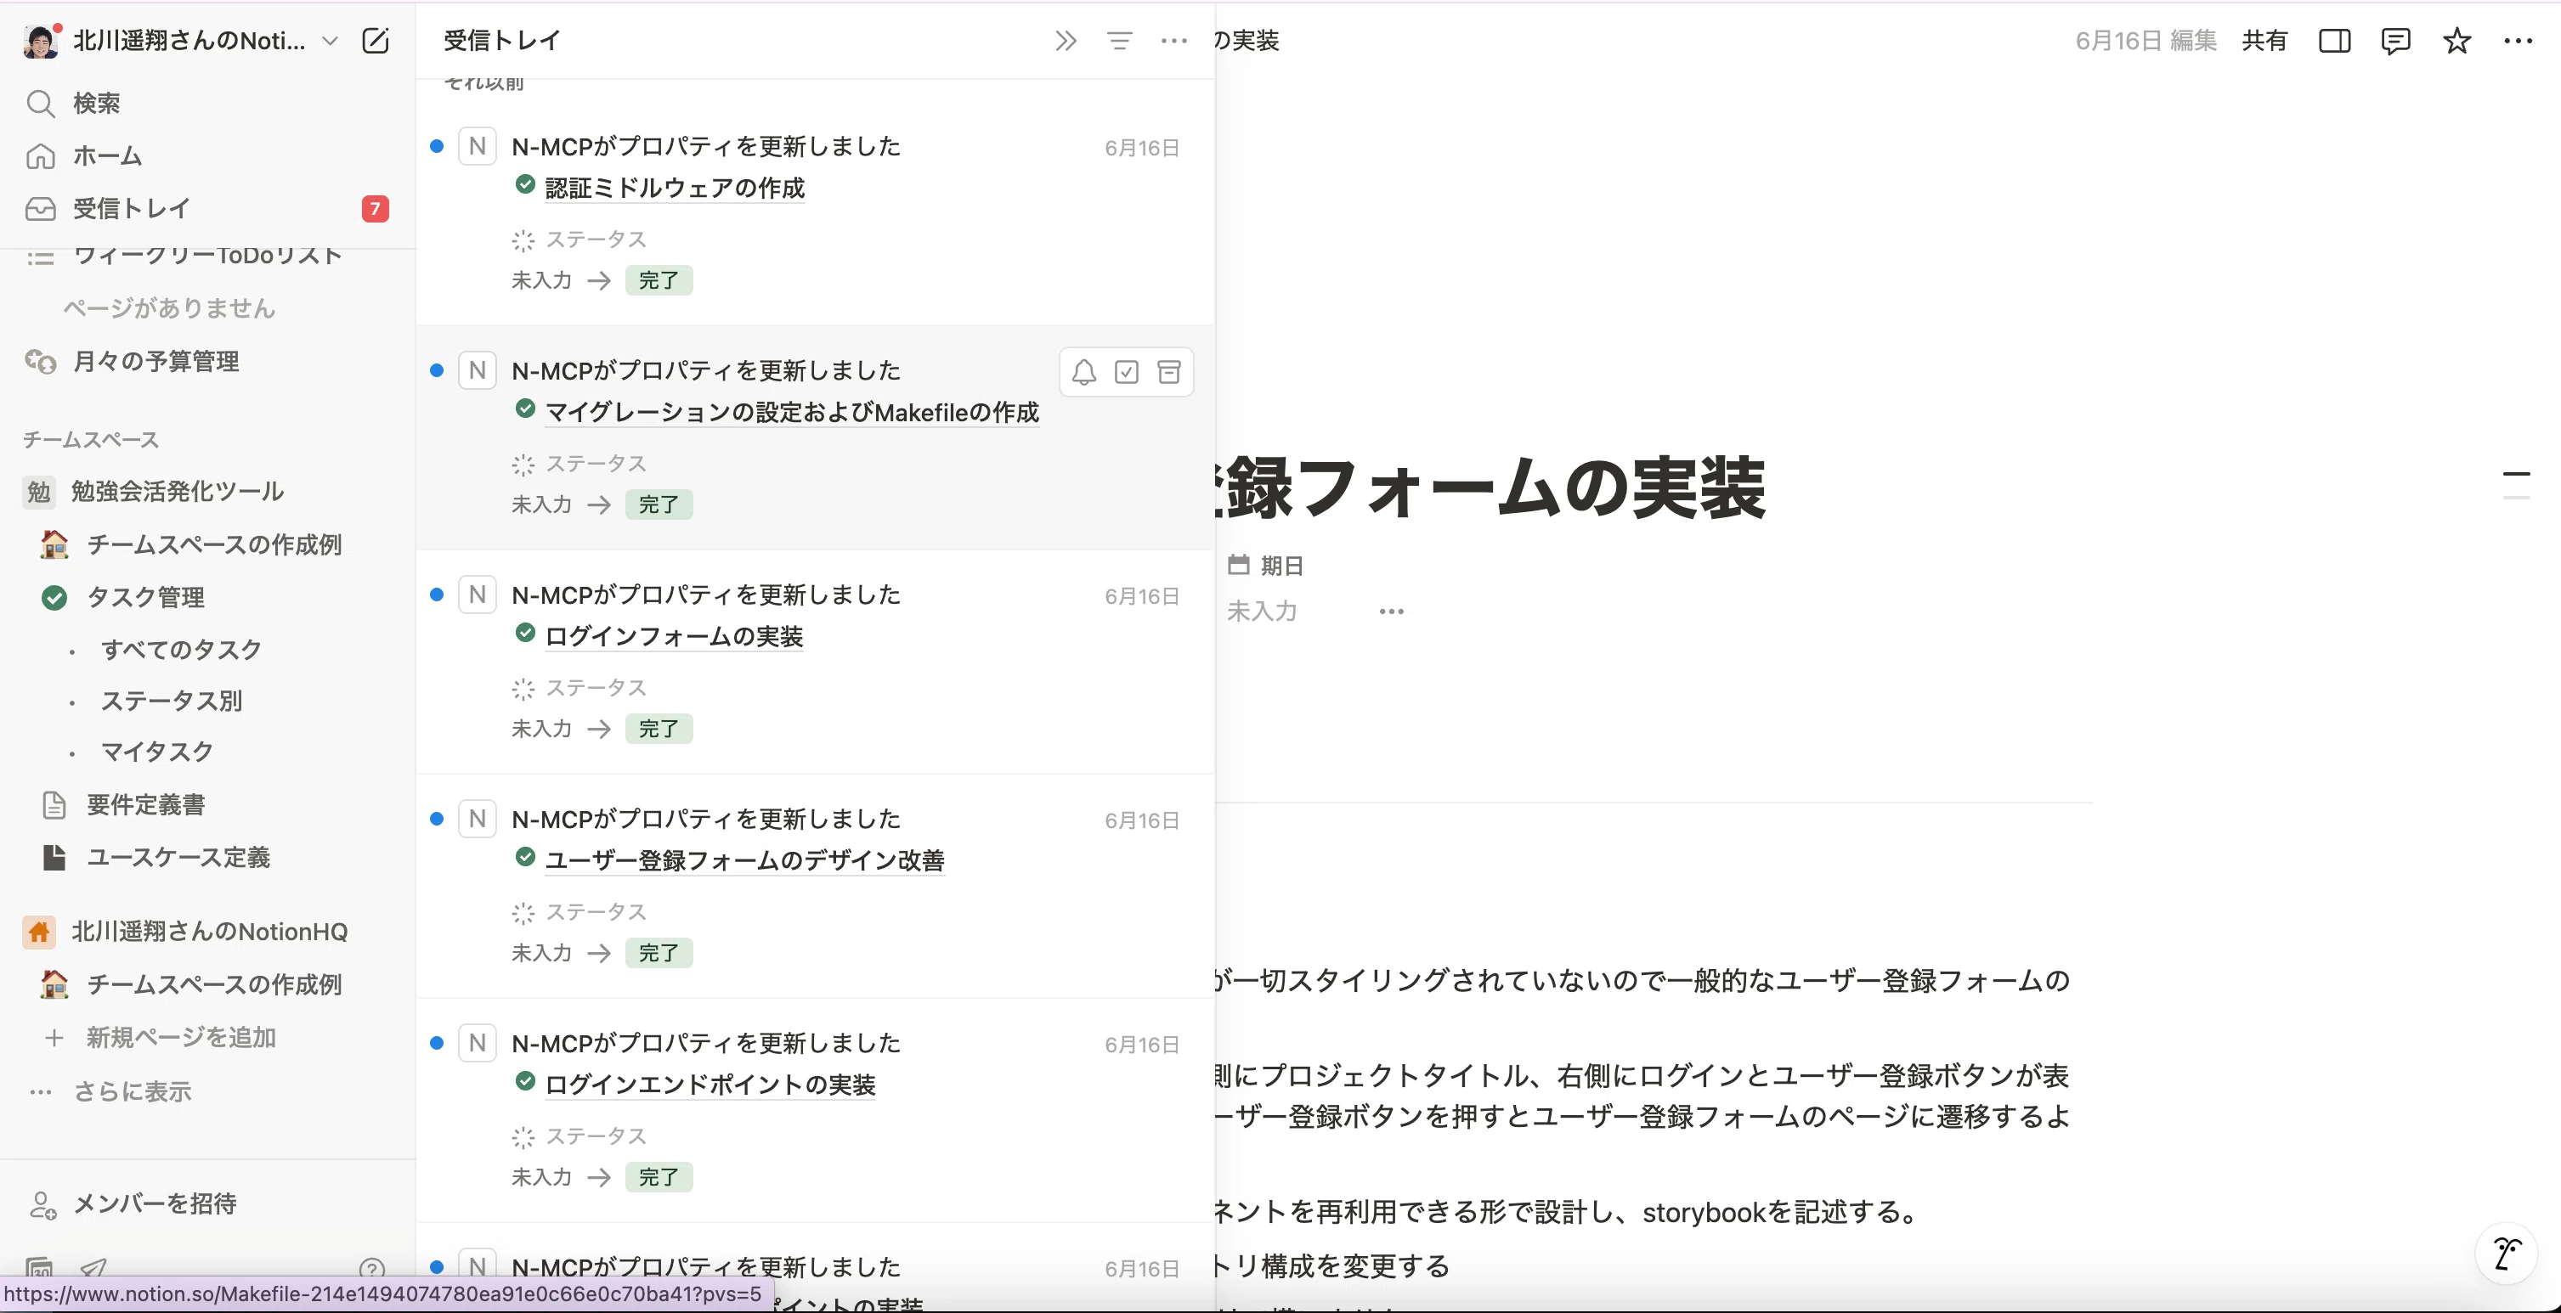
Task: Open the help question mark icon
Action: click(x=372, y=1268)
